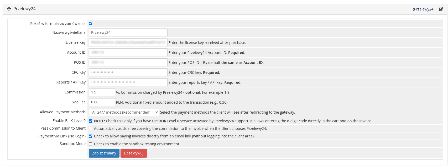Select the POS ID input field
The image size is (448, 167).
point(128,62)
